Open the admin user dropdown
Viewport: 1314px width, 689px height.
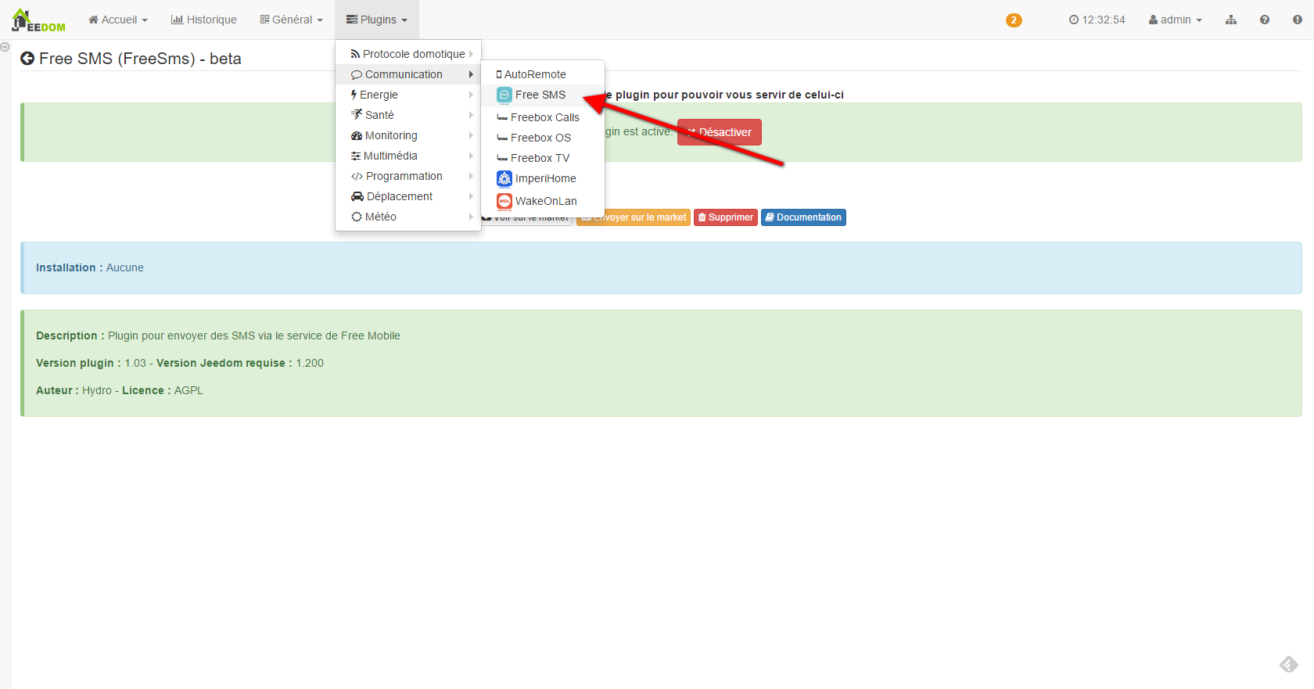tap(1175, 20)
